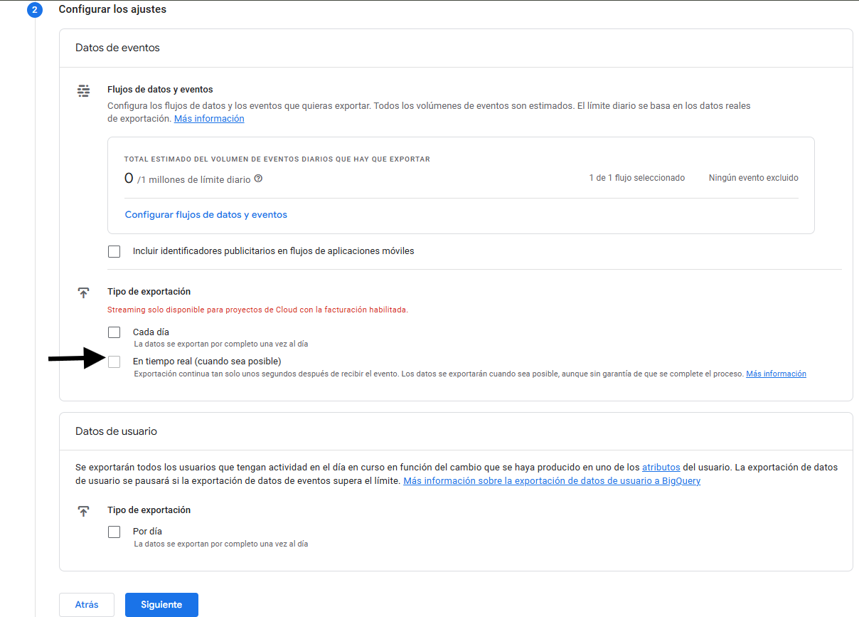Click the 1 de 1 flujo seleccionado text
The image size is (859, 617).
click(x=636, y=177)
